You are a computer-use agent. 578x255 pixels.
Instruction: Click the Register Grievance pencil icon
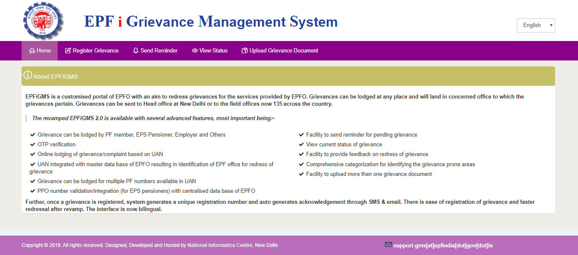click(68, 50)
